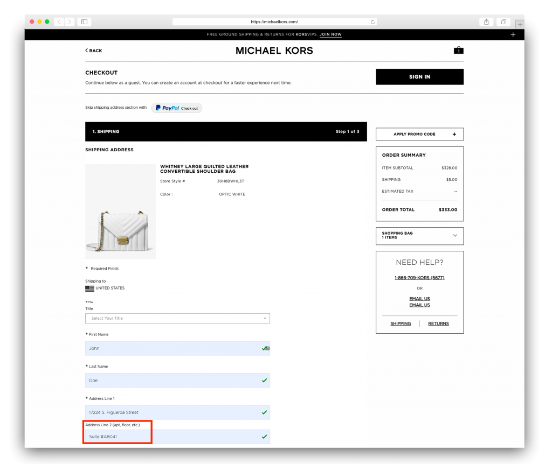Screen dimensions: 552x464
Task: Click the Whitney Large Quilted Leather product title
Action: (204, 168)
